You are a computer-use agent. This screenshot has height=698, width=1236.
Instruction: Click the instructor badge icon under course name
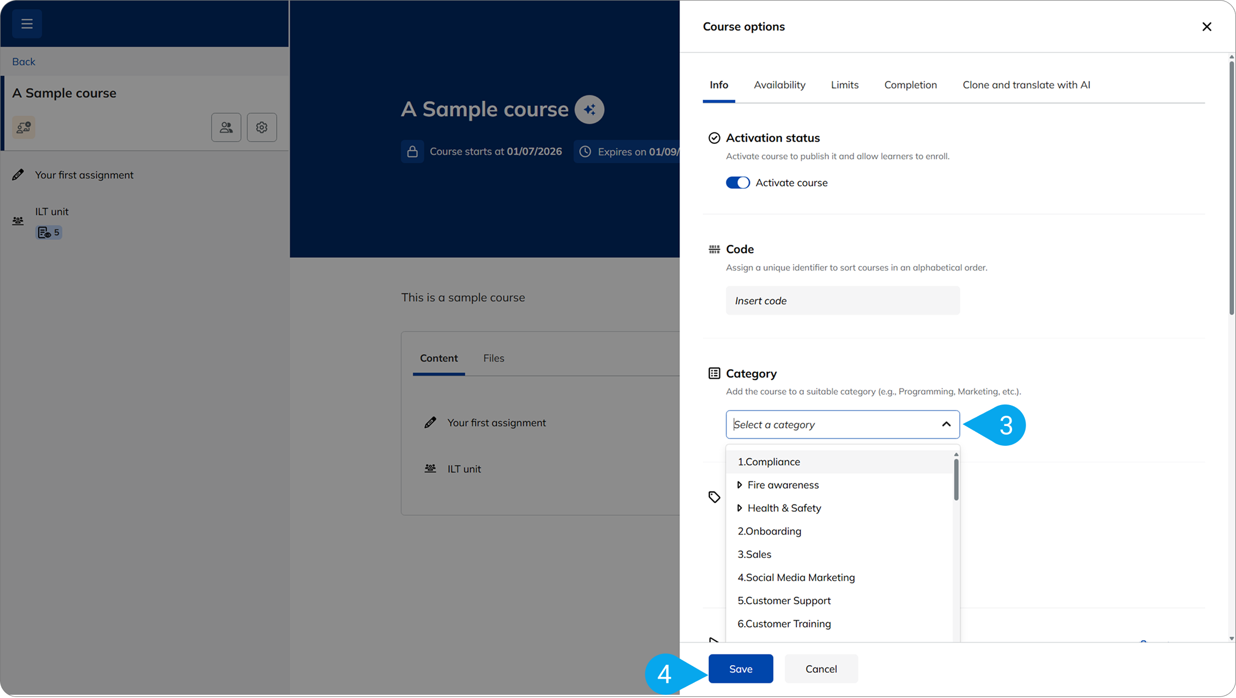[x=24, y=127]
